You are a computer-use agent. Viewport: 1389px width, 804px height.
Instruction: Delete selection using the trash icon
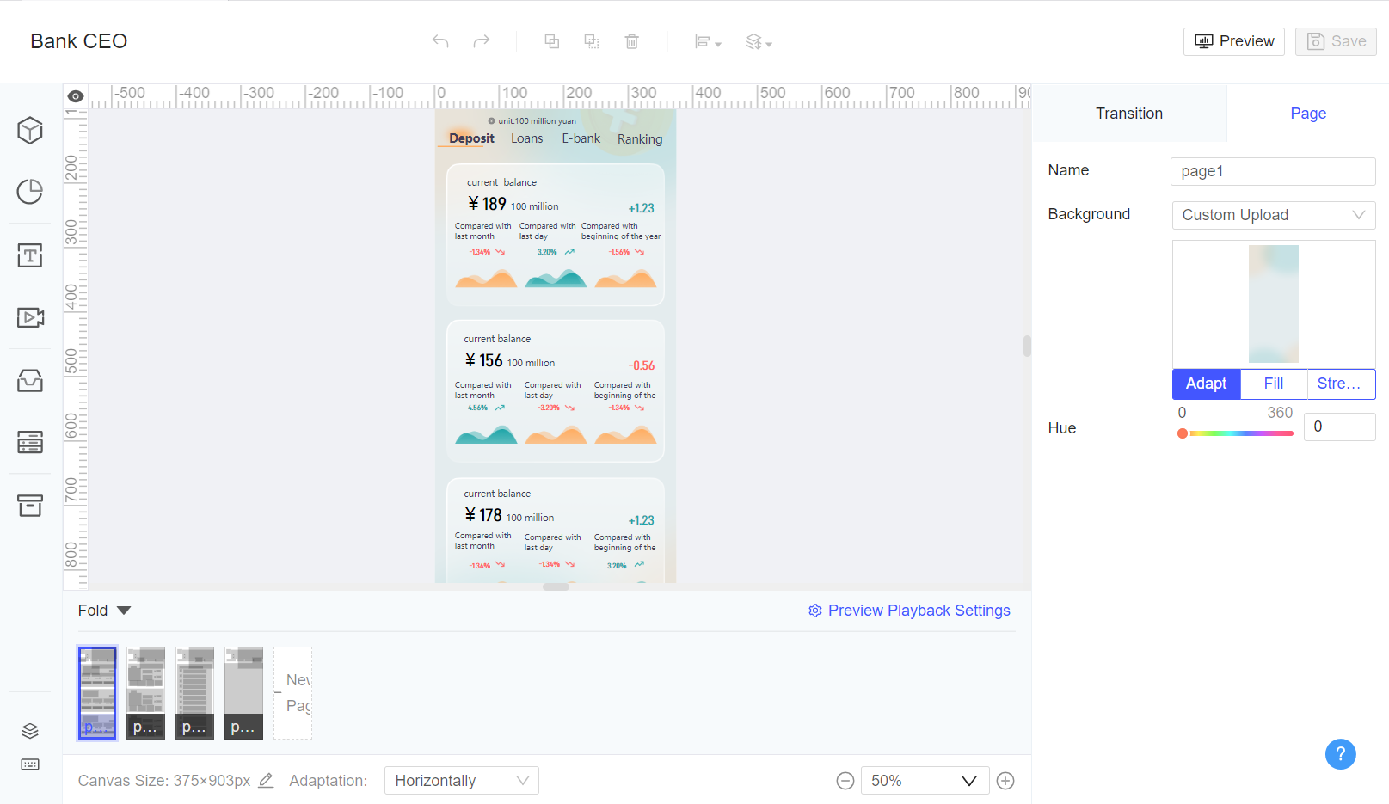point(632,41)
